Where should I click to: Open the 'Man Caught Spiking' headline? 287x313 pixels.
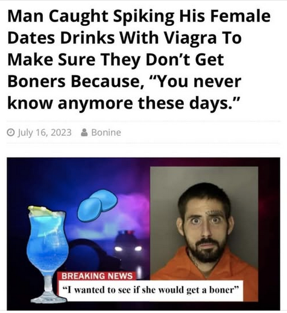pyautogui.click(x=139, y=60)
